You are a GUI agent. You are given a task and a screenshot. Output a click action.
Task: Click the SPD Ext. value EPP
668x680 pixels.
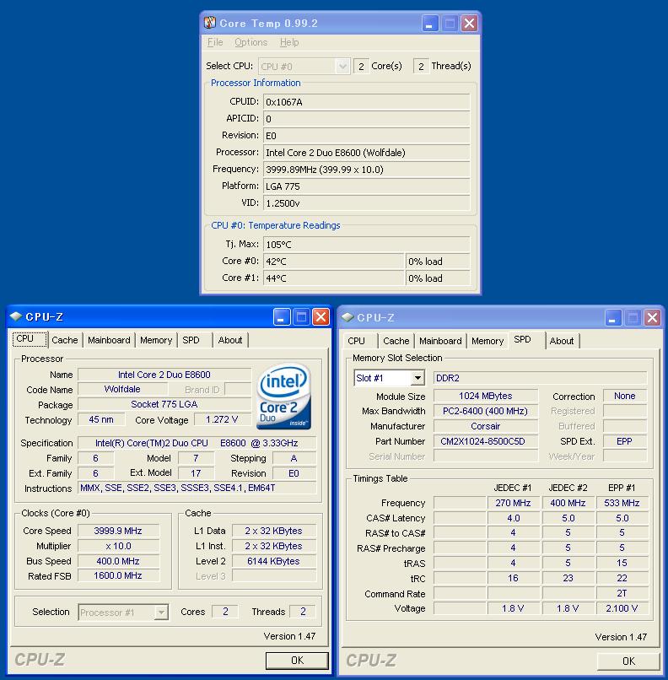(x=625, y=441)
